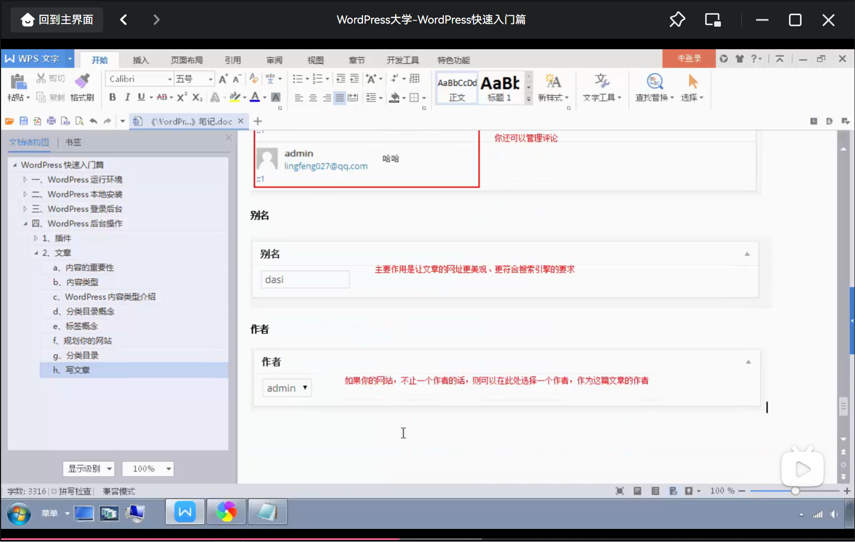Viewport: 855px width, 542px height.
Task: Center align the text
Action: coord(313,97)
